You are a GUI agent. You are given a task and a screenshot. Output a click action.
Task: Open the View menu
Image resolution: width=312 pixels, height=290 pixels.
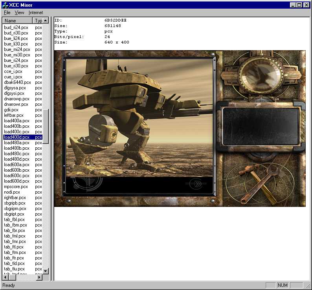click(x=19, y=13)
